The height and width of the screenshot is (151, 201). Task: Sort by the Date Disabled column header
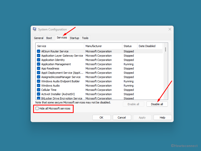(150, 46)
